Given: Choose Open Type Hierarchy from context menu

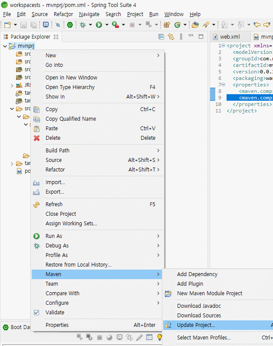Looking at the screenshot, I should click(97, 87).
